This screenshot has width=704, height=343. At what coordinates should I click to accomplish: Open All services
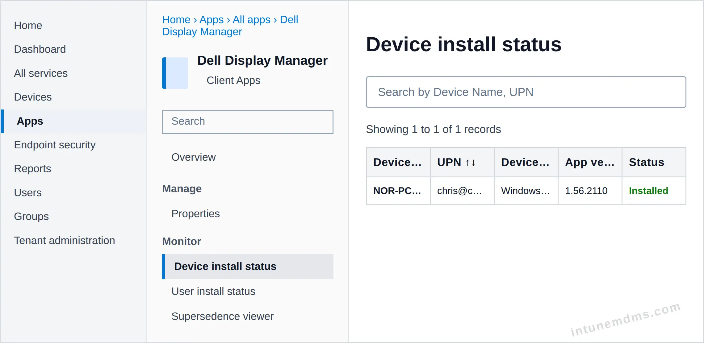point(41,73)
